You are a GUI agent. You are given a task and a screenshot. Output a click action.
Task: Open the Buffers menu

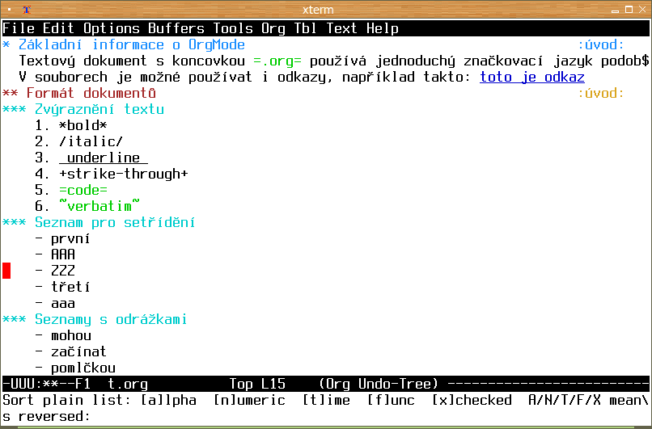[176, 28]
